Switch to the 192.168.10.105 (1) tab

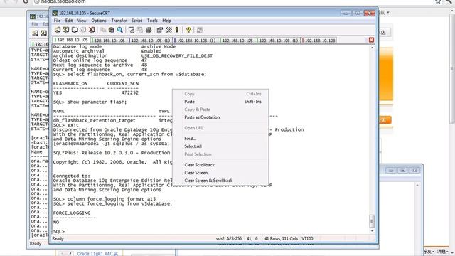click(x=150, y=41)
